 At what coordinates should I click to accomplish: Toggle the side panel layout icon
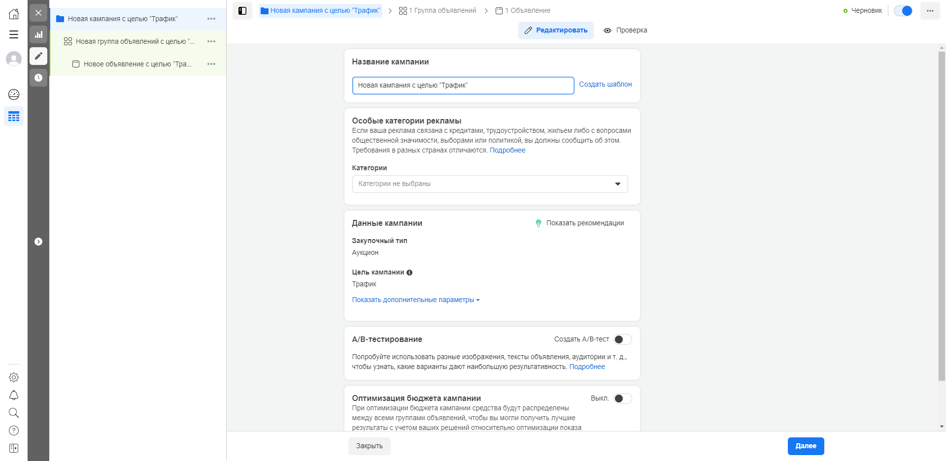point(242,11)
